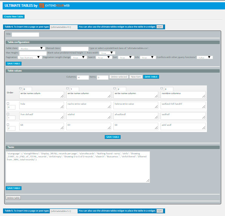Click the EDIT button for Table 4
The width and height of the screenshot is (225, 216).
pos(160,27)
